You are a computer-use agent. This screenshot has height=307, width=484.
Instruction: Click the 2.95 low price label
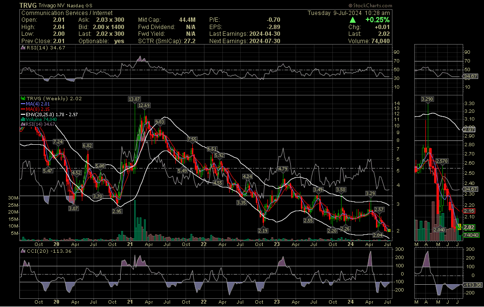[117, 211]
